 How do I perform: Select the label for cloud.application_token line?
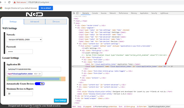point(113,64)
